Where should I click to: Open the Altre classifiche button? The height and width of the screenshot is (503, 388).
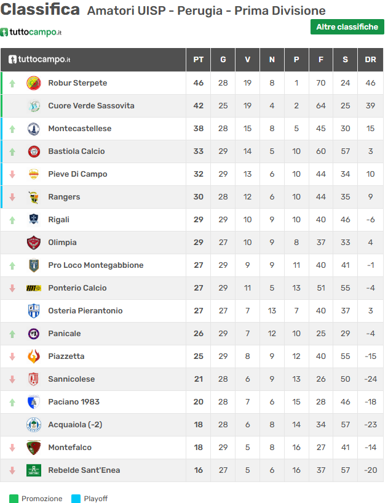pos(347,27)
